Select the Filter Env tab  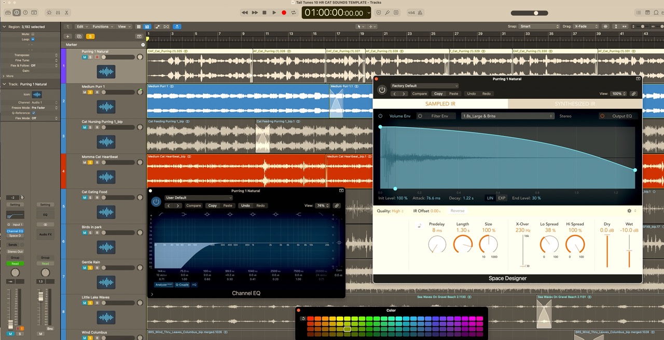pyautogui.click(x=439, y=116)
